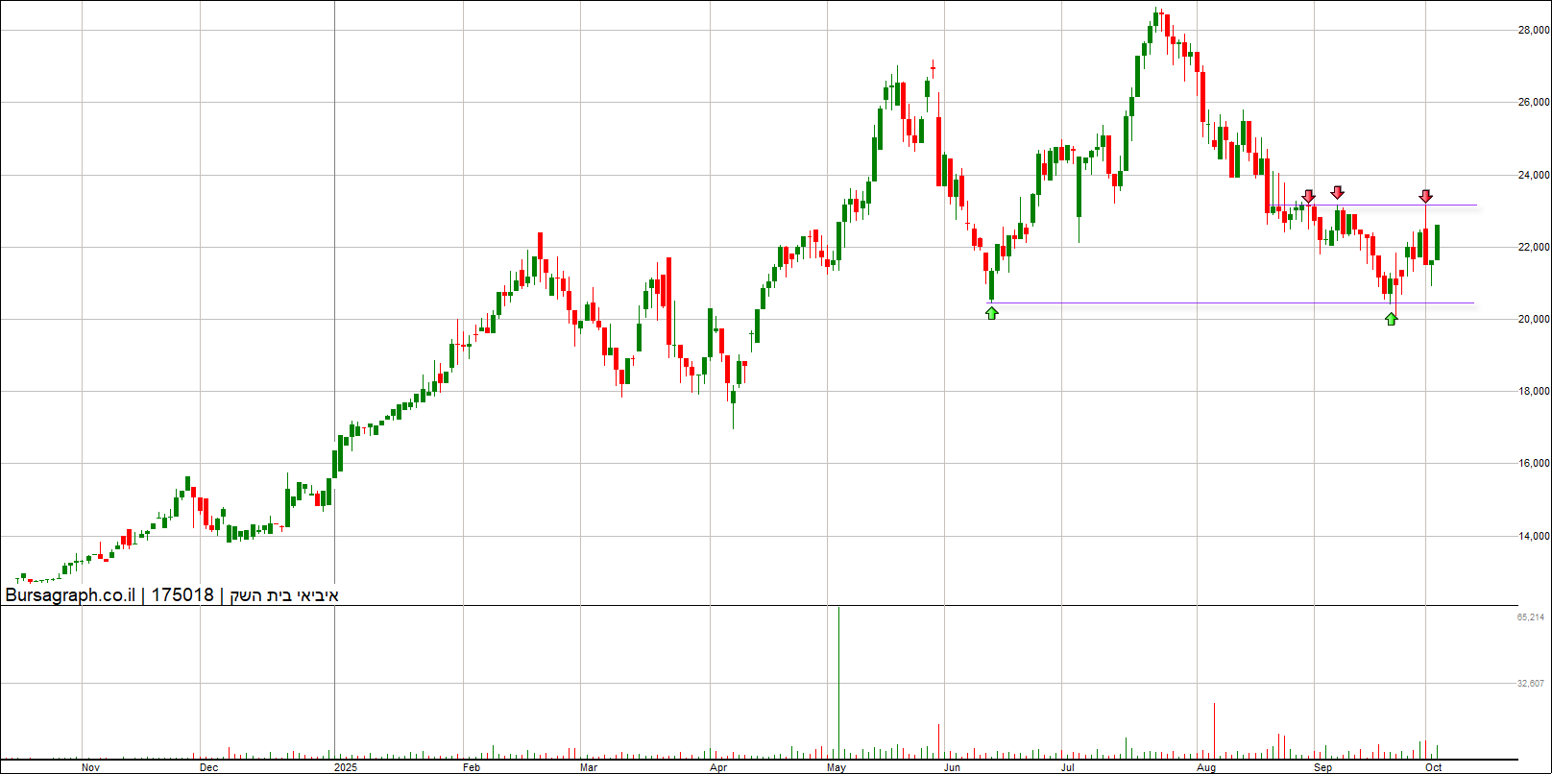Select the Oct date label
Image resolution: width=1552 pixels, height=774 pixels.
1434,767
